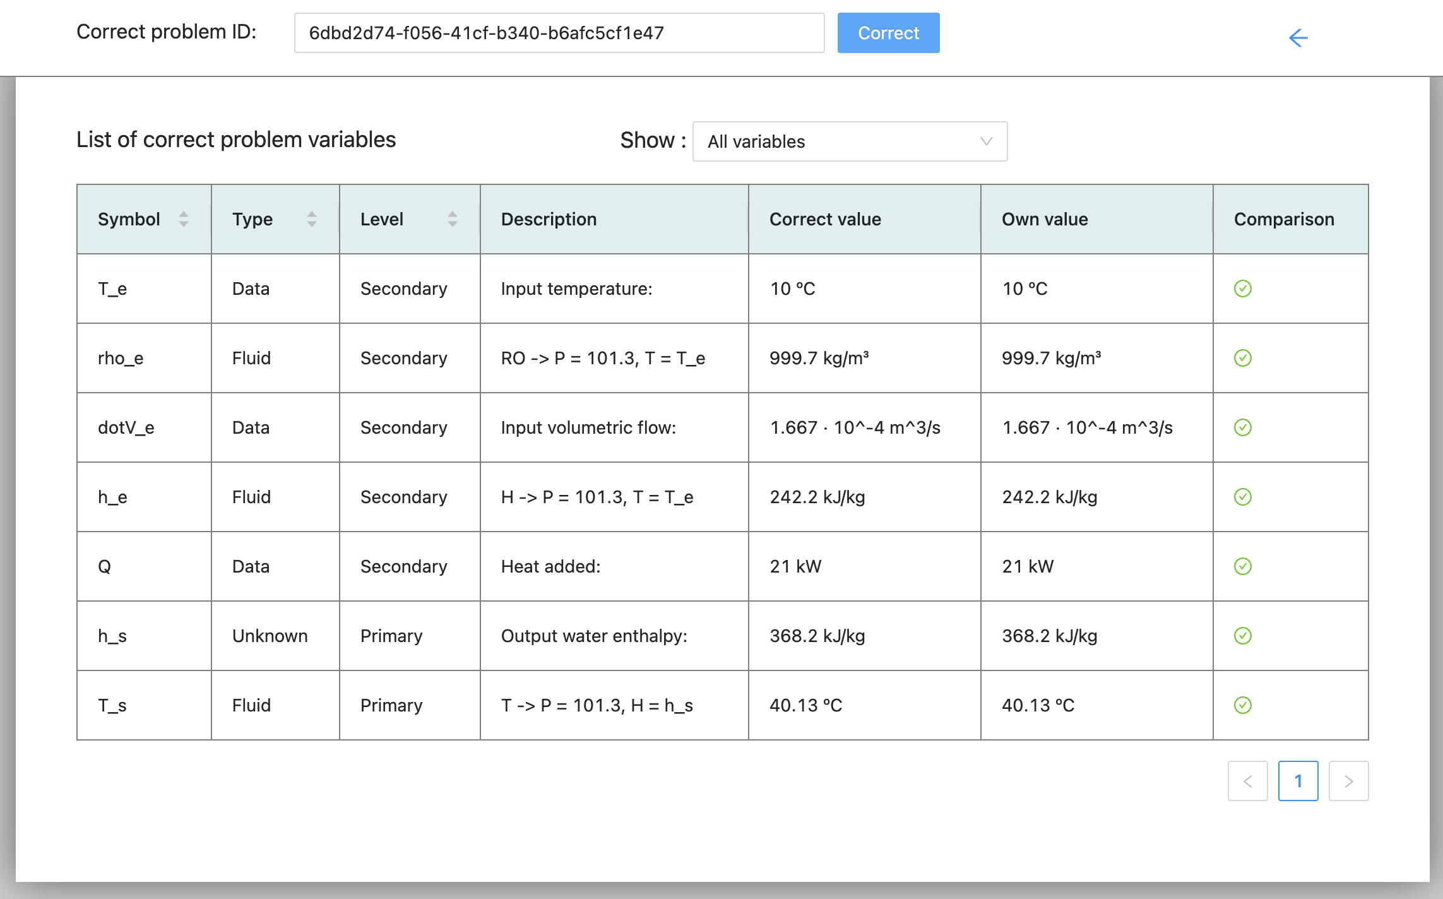
Task: Click the Correct button
Action: (888, 33)
